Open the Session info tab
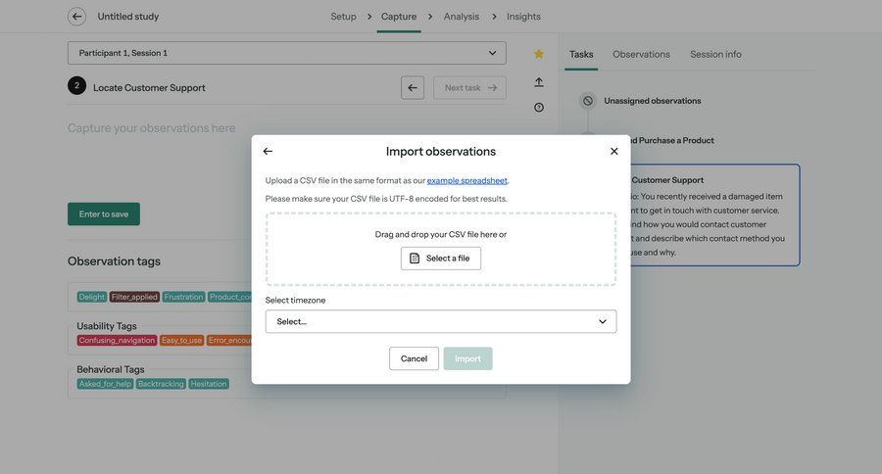The width and height of the screenshot is (882, 474). [x=715, y=55]
